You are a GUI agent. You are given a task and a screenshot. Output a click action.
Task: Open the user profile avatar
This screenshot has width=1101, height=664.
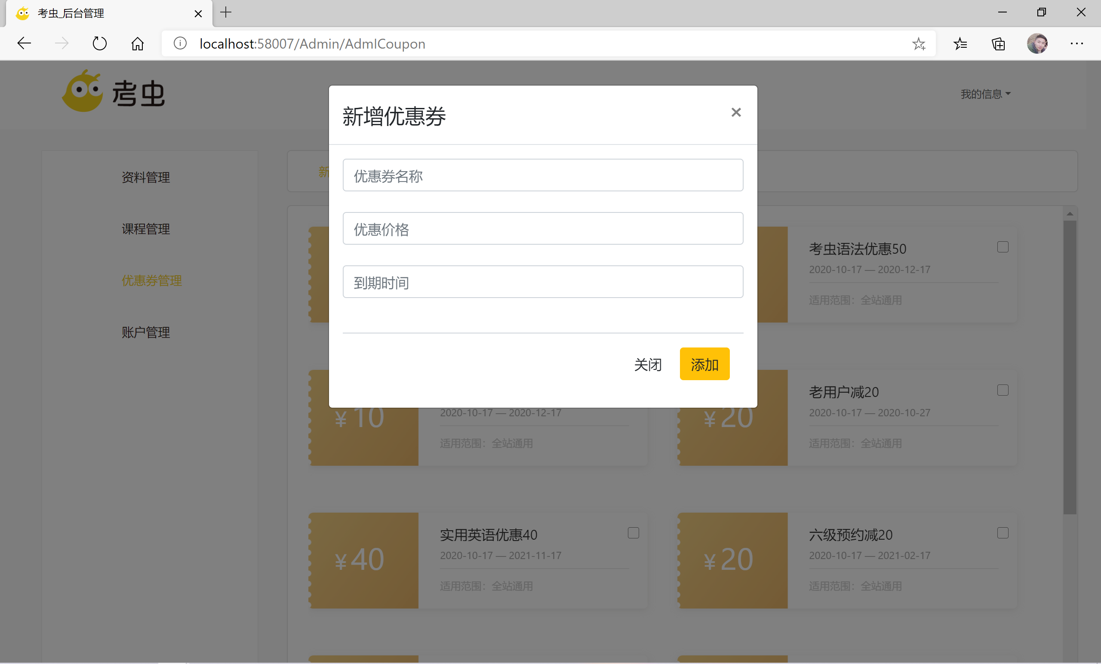point(1036,43)
